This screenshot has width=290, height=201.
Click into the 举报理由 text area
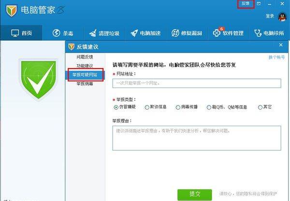[x=197, y=138]
